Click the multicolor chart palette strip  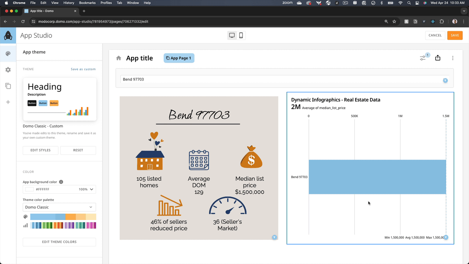[x=63, y=225]
